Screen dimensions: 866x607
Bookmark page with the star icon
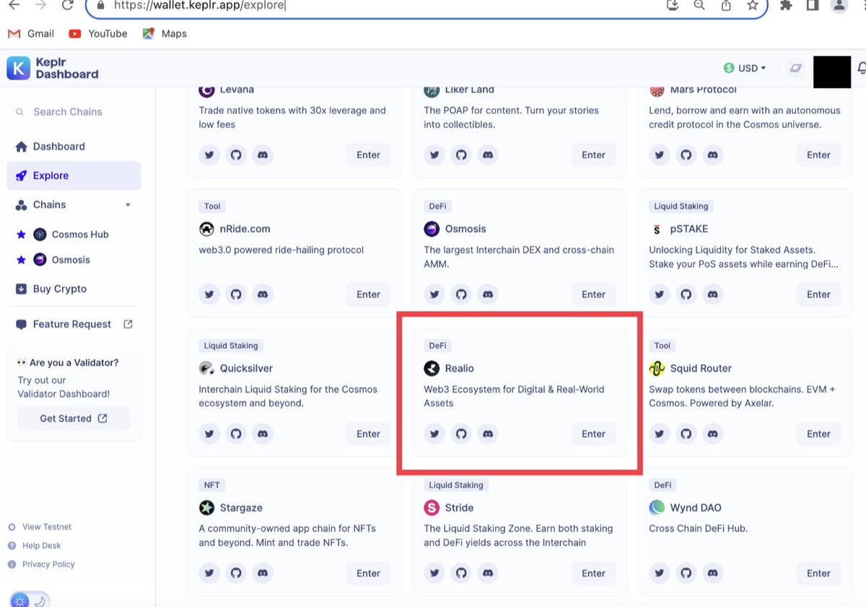753,5
